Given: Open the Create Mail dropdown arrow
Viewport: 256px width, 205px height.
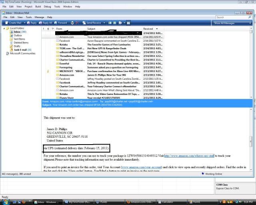Looking at the screenshot, I should 24,23.
